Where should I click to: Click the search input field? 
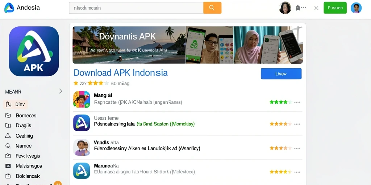click(136, 8)
